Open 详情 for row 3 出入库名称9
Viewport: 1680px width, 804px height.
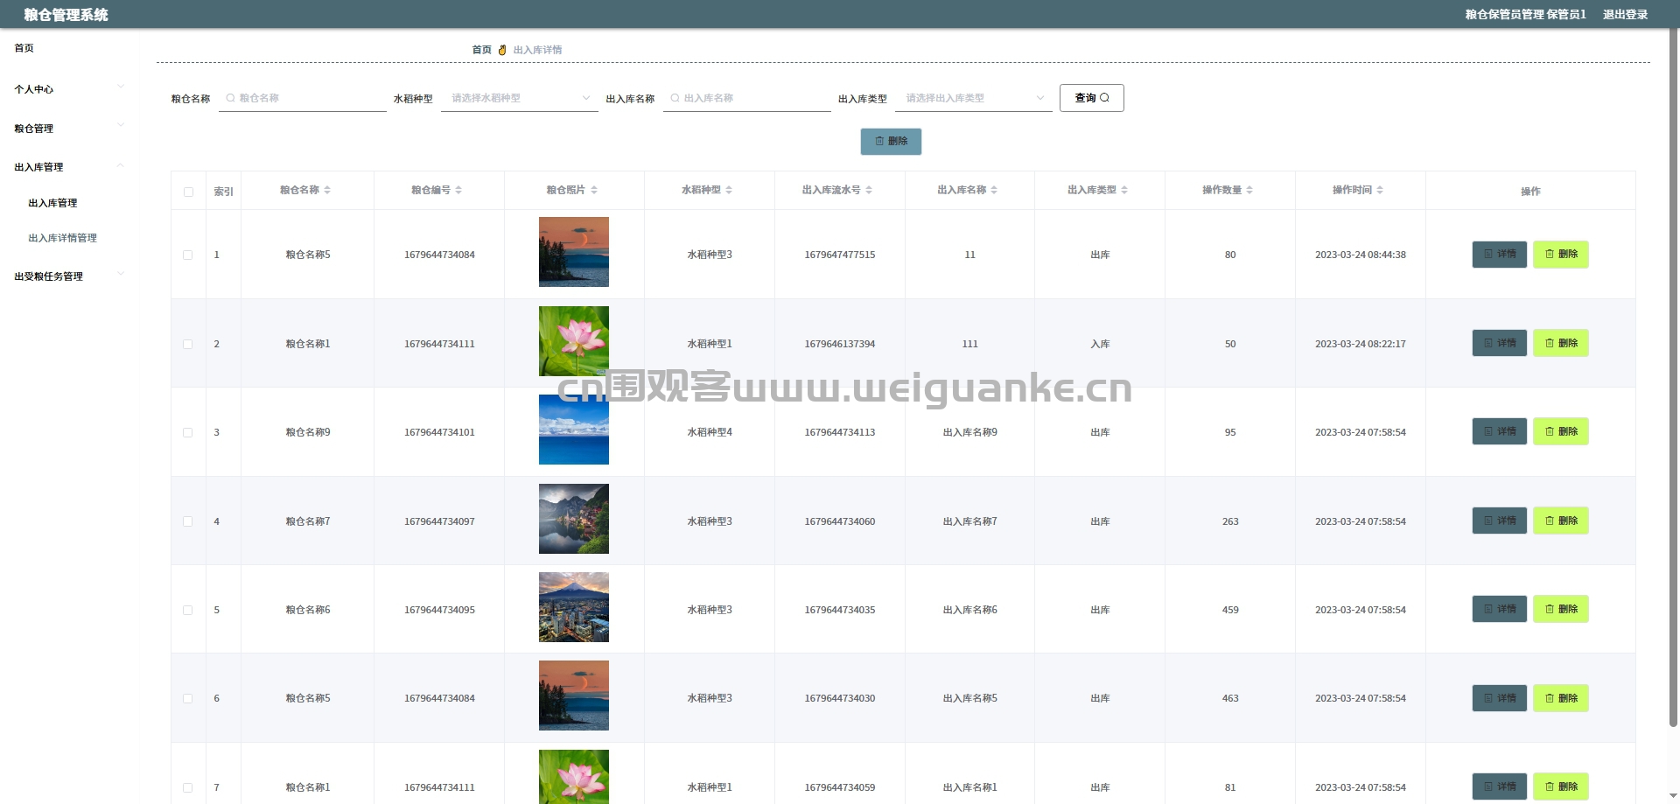[1500, 431]
